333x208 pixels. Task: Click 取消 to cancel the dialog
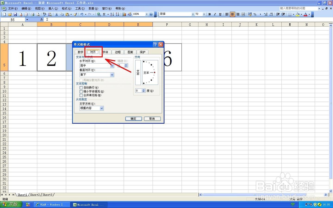pyautogui.click(x=152, y=119)
